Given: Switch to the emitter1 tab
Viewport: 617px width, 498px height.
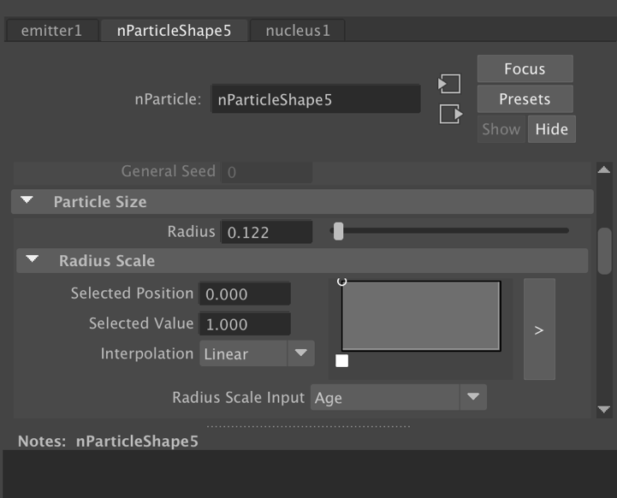Looking at the screenshot, I should coord(51,30).
